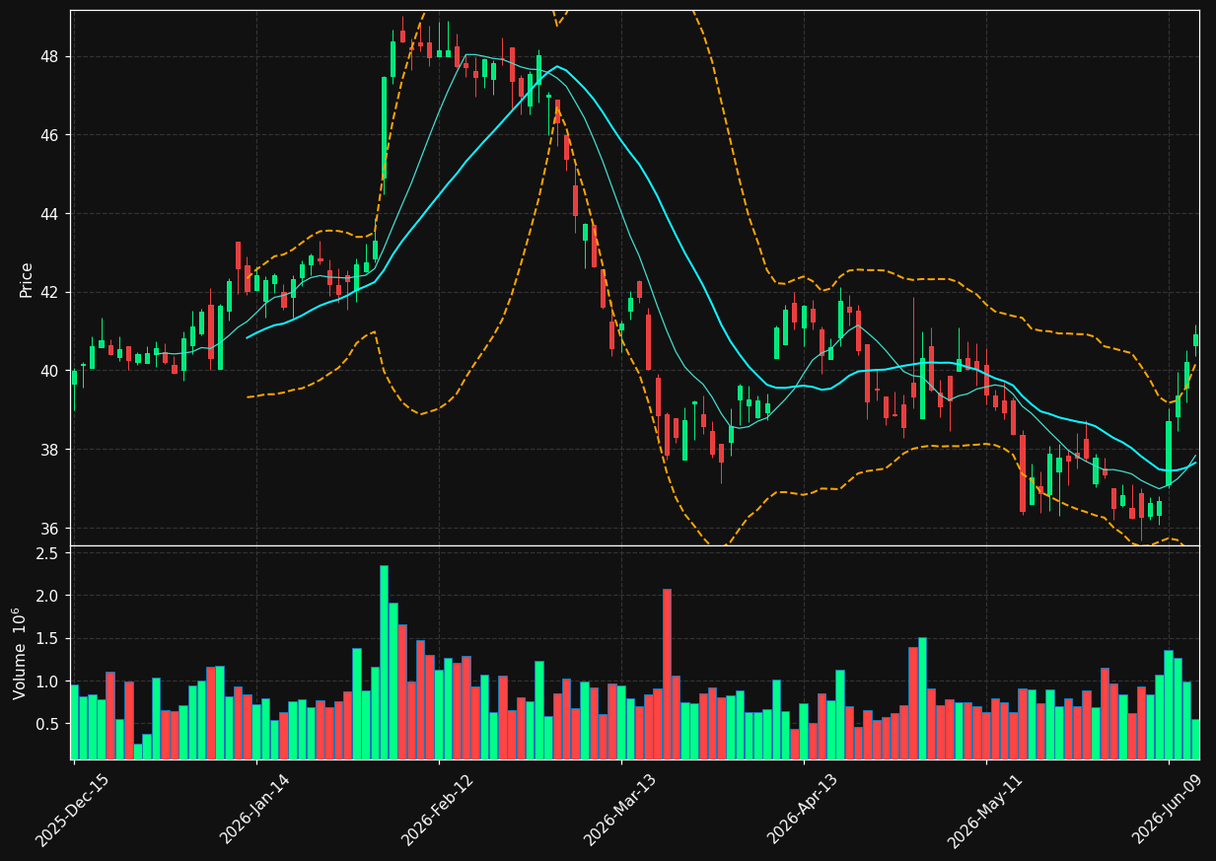Select the 44 price tick label
This screenshot has width=1216, height=861.
click(x=51, y=214)
